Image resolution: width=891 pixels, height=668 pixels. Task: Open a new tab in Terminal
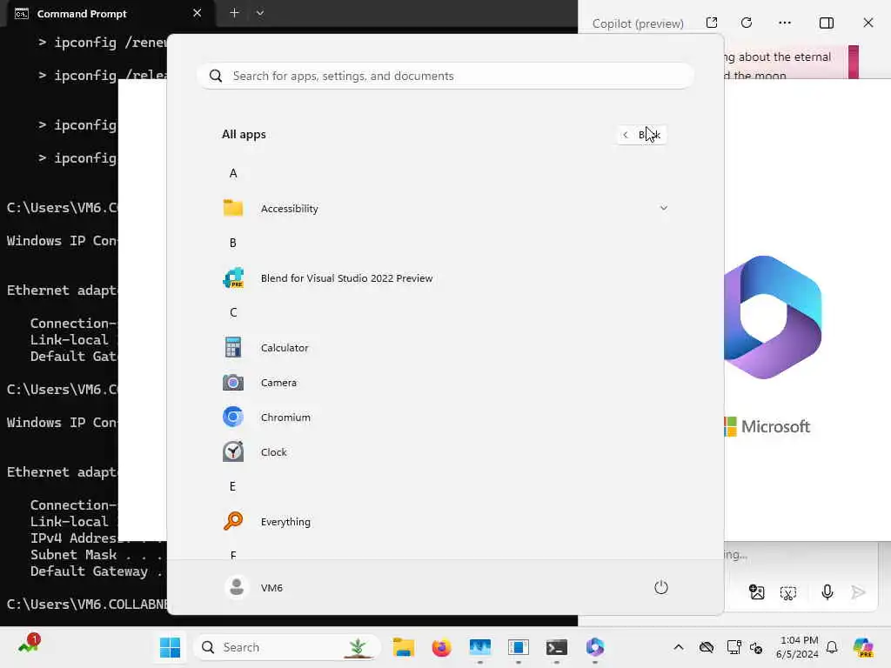point(234,12)
